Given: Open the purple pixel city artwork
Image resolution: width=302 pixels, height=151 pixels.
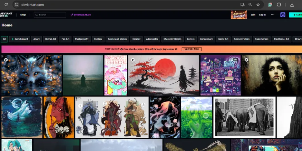Looking at the screenshot, I should click(x=221, y=75).
